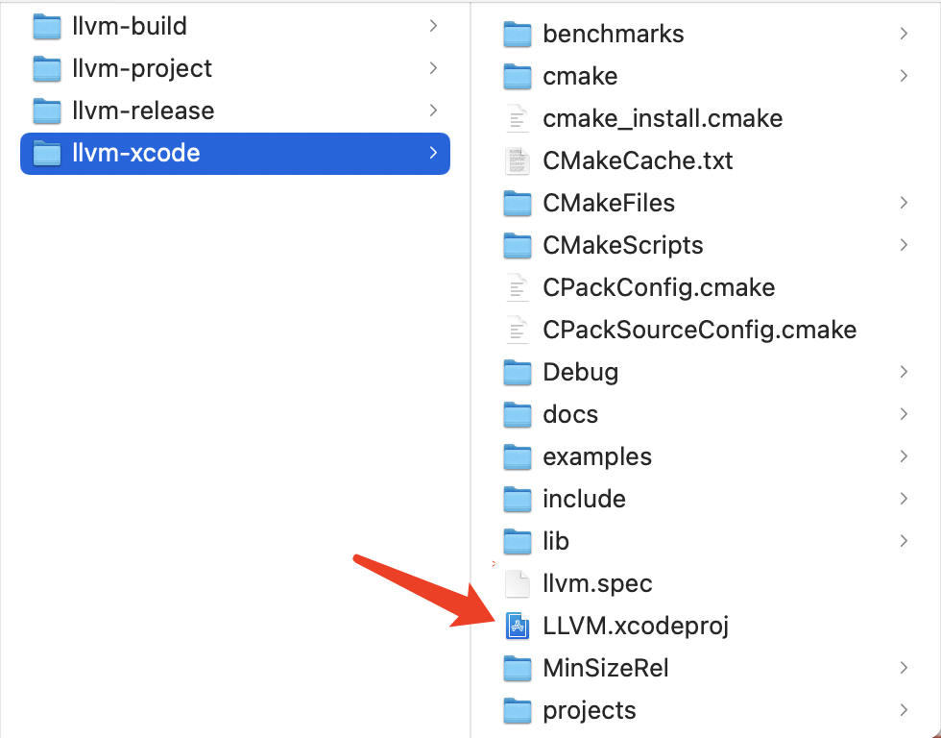Image resolution: width=941 pixels, height=738 pixels.
Task: Click the CMakeCache.txt text file icon
Action: coord(518,160)
